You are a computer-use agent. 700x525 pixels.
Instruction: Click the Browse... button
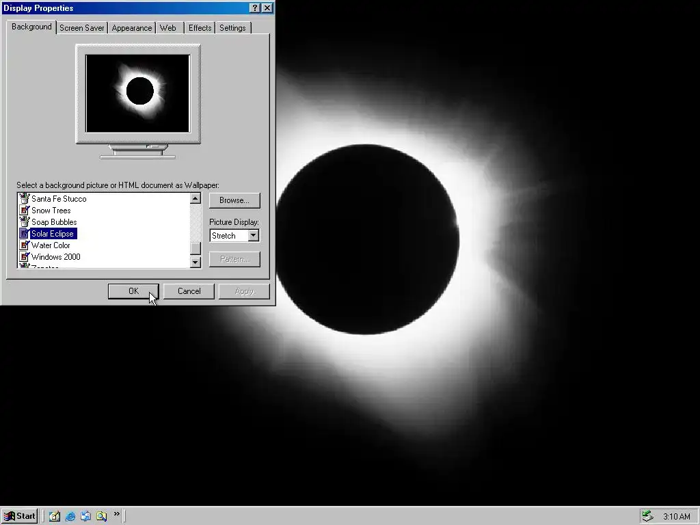[x=234, y=200]
